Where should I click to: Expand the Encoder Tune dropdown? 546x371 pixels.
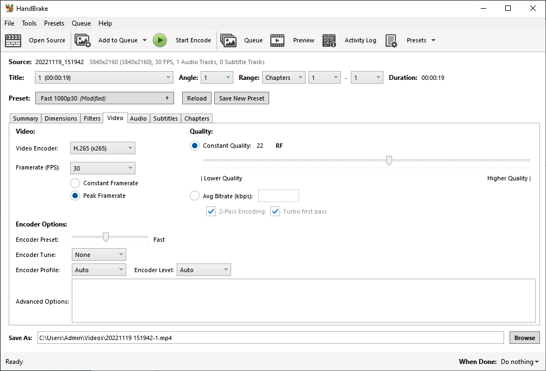pos(98,255)
